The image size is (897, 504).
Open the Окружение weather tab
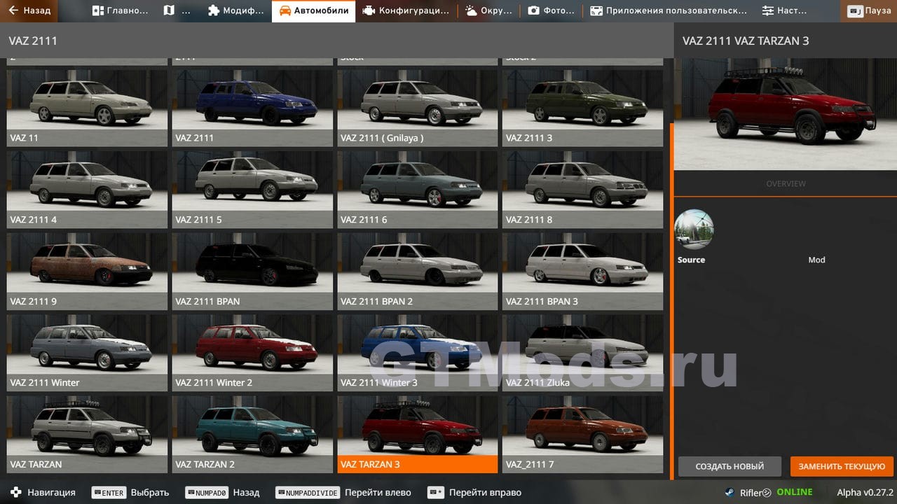(x=488, y=10)
